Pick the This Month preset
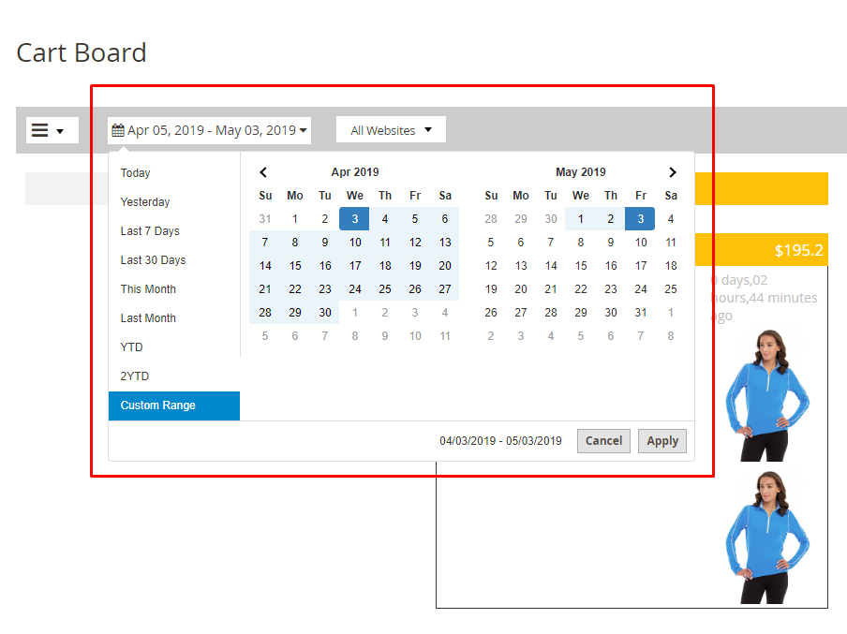 (148, 289)
